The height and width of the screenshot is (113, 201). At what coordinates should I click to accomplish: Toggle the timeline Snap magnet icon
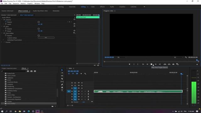(73, 74)
